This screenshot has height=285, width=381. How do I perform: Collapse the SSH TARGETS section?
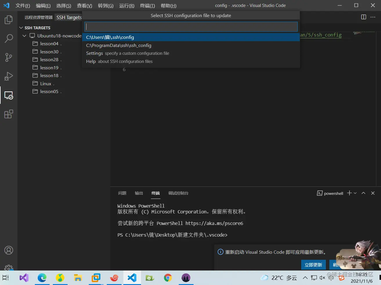(x=21, y=28)
